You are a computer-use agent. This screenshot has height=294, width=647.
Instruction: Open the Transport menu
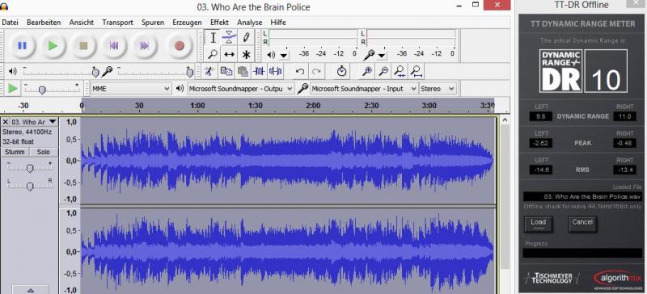pyautogui.click(x=117, y=23)
